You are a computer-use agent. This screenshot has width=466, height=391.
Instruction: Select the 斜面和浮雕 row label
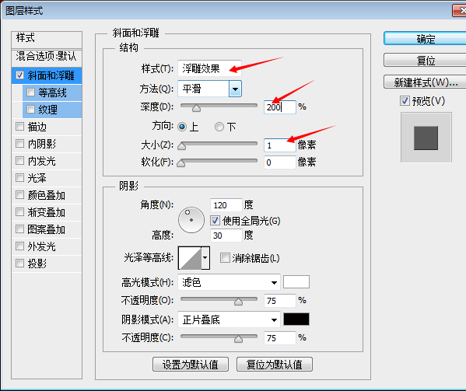(51, 75)
